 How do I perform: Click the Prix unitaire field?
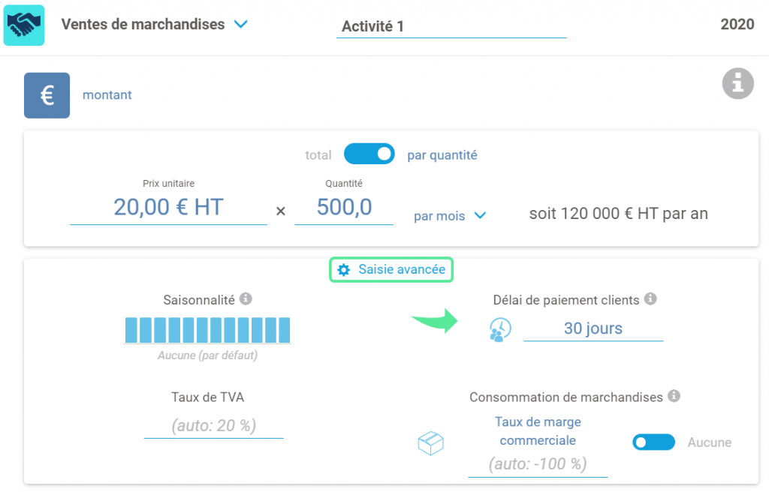168,207
